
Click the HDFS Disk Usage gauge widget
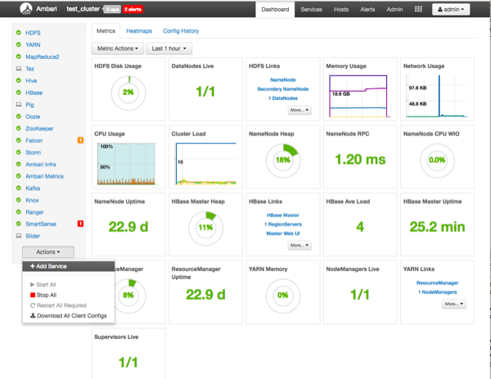[x=128, y=92]
